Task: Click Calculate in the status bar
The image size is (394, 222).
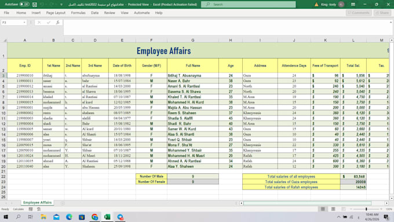Action: click(18, 209)
